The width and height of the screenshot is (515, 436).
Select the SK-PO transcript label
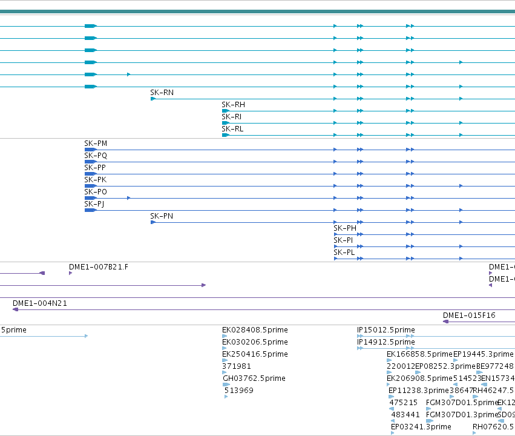tap(96, 192)
